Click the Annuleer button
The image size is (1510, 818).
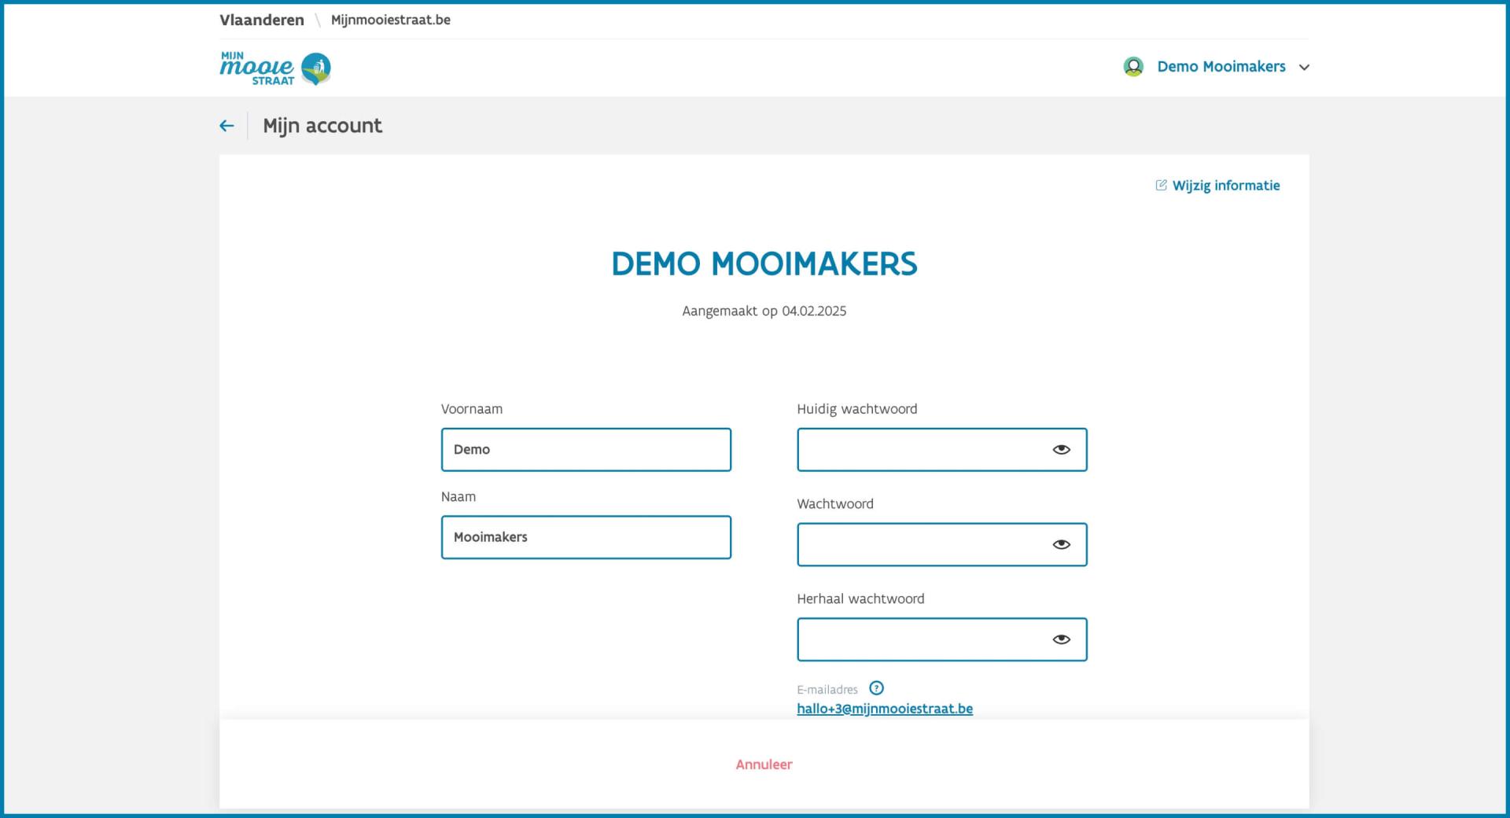click(764, 765)
